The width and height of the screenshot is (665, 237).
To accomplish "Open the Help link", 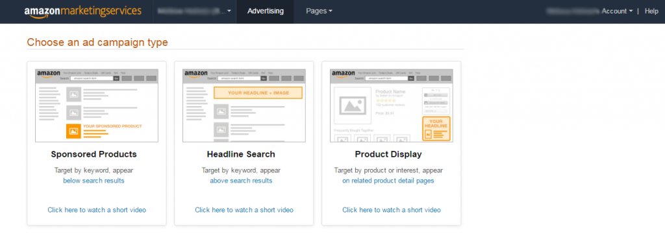I will pyautogui.click(x=651, y=12).
